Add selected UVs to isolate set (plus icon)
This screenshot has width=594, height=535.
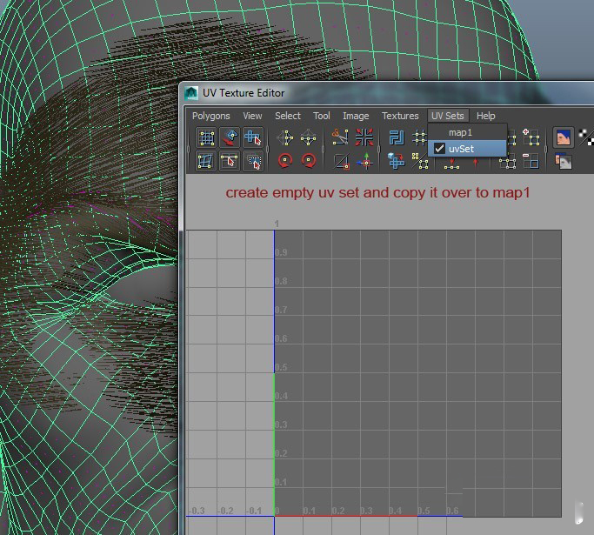(531, 137)
